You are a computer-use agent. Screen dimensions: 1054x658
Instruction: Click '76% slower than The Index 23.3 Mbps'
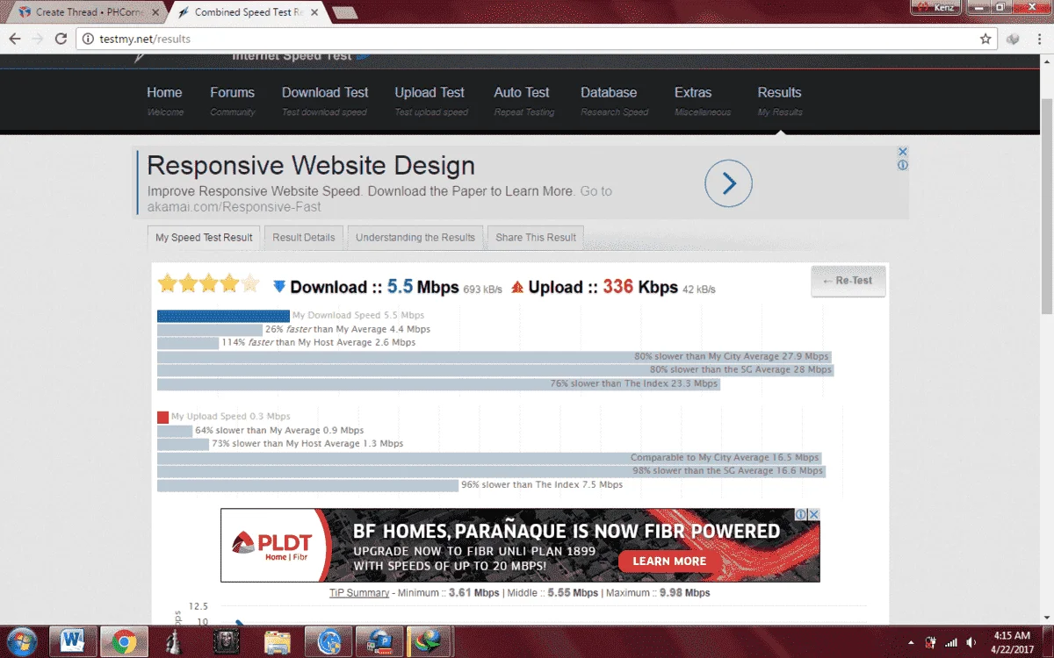coord(634,383)
